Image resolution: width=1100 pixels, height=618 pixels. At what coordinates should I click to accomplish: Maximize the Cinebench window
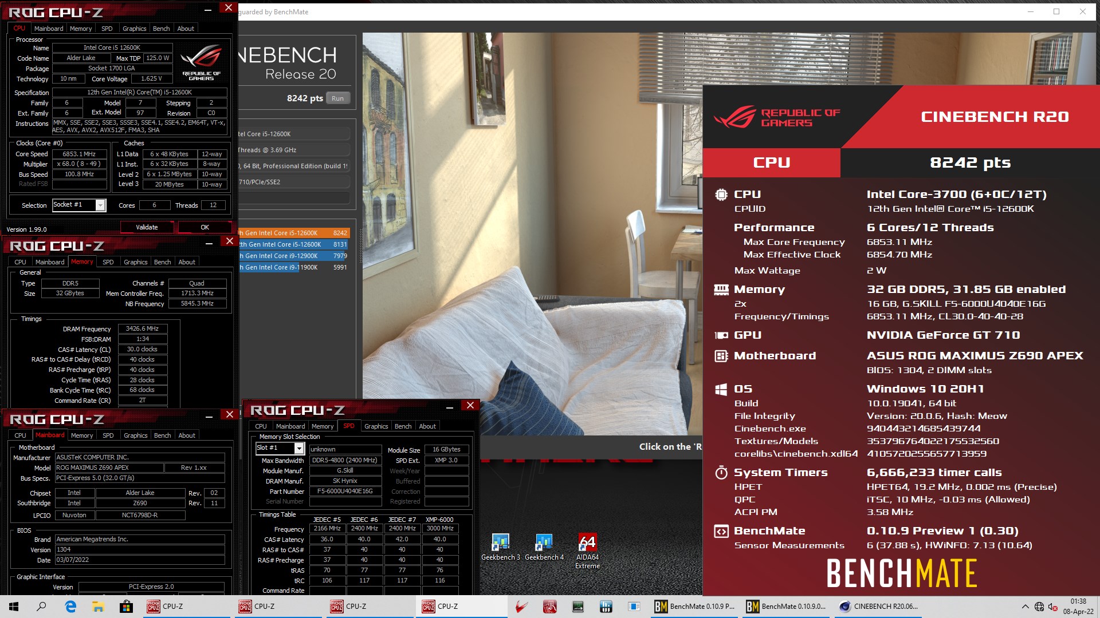pos(1056,11)
